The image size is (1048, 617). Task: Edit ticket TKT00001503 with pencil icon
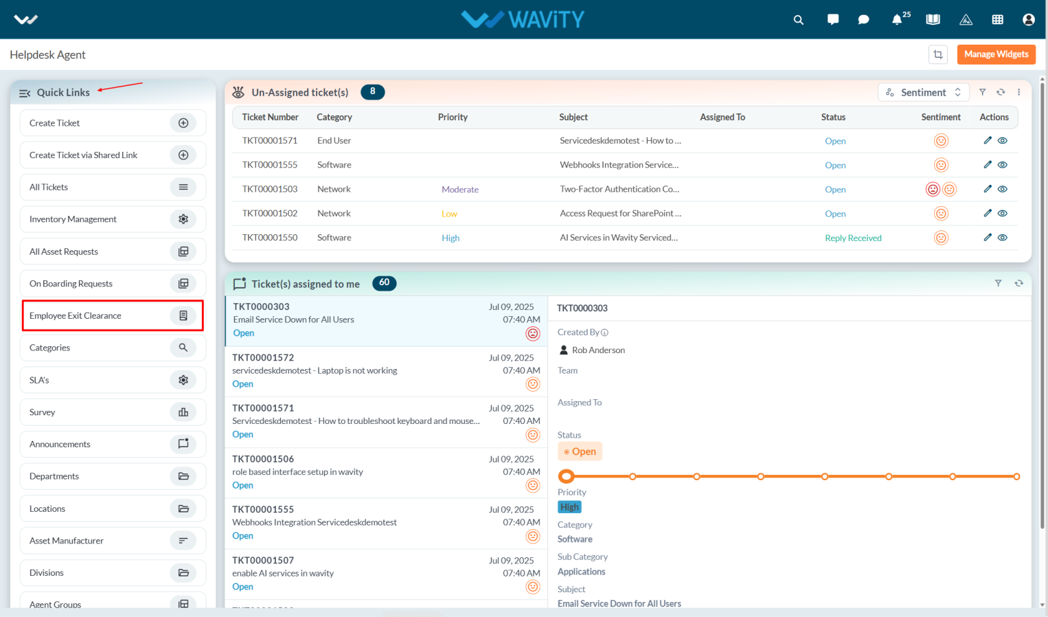(988, 189)
